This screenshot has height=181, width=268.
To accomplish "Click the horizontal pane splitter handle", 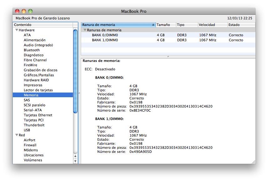I will 168,57.
